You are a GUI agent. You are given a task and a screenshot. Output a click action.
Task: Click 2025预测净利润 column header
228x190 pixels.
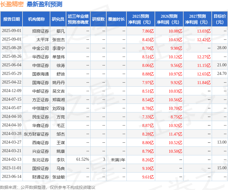(141, 19)
